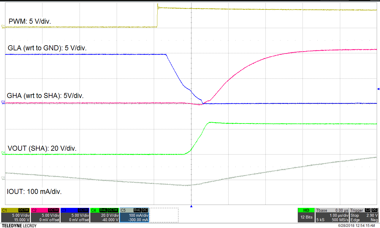Toggle the Neg edge slope in Trigger box

[x=375, y=219]
